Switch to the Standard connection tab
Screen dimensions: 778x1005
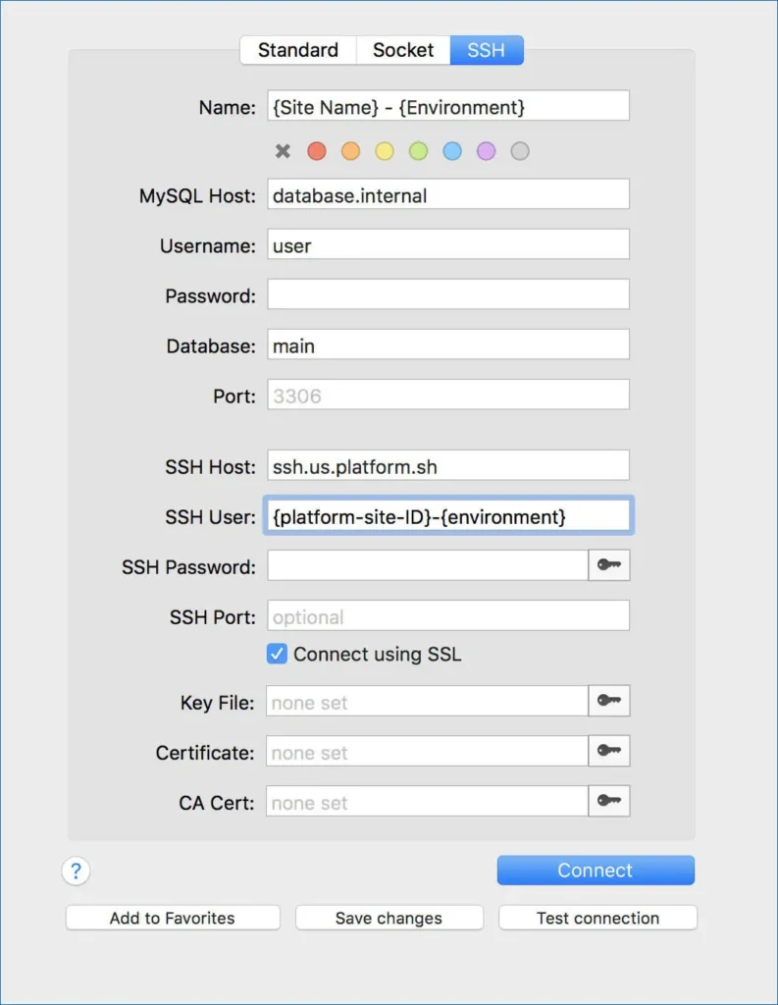coord(298,50)
